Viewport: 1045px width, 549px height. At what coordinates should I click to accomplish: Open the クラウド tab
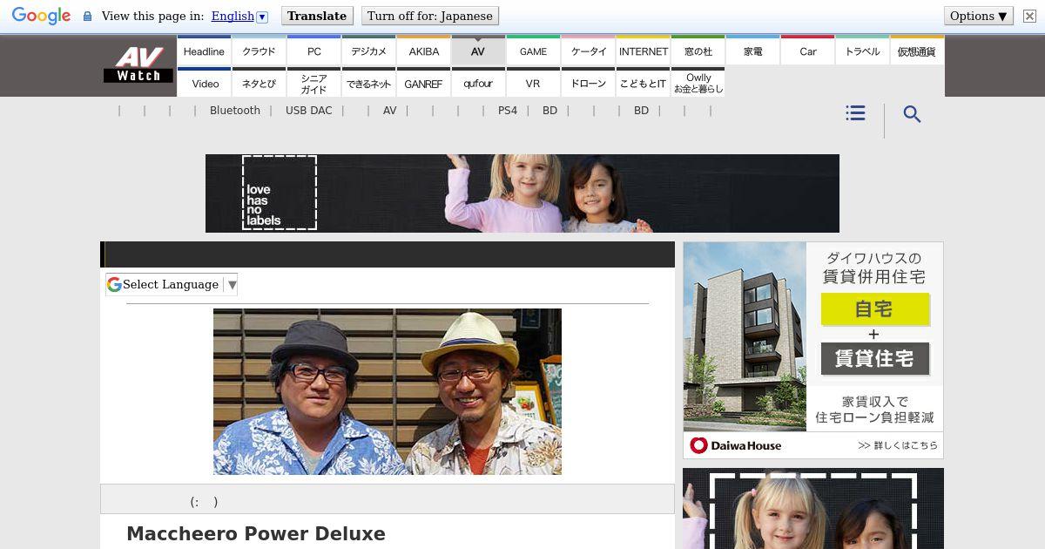259,51
